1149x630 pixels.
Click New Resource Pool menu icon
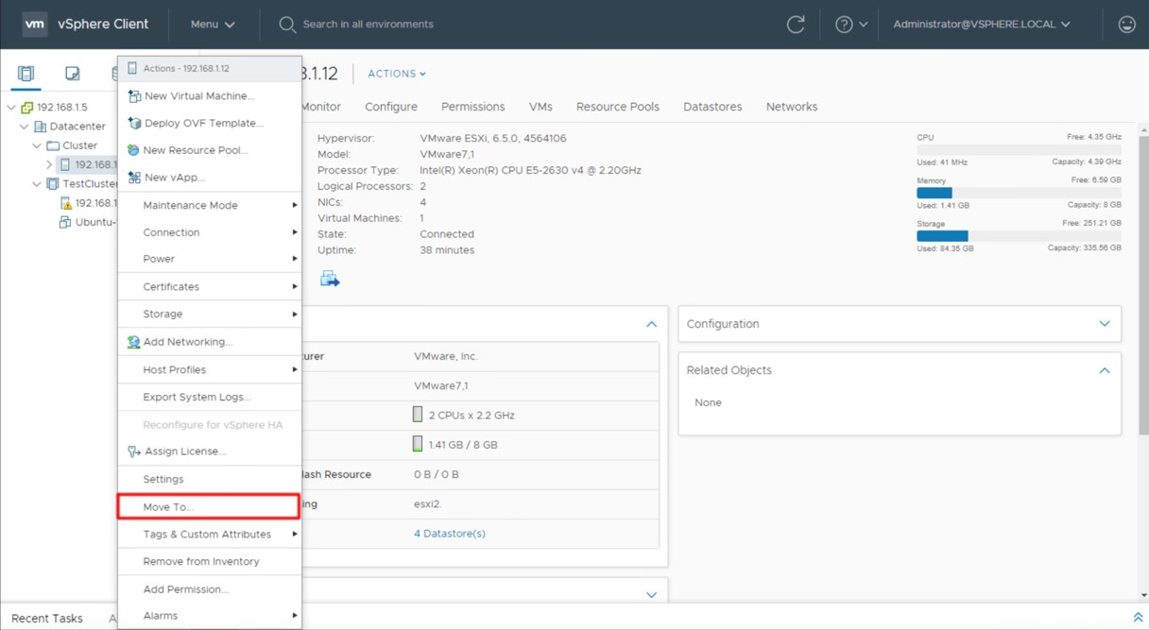[134, 150]
